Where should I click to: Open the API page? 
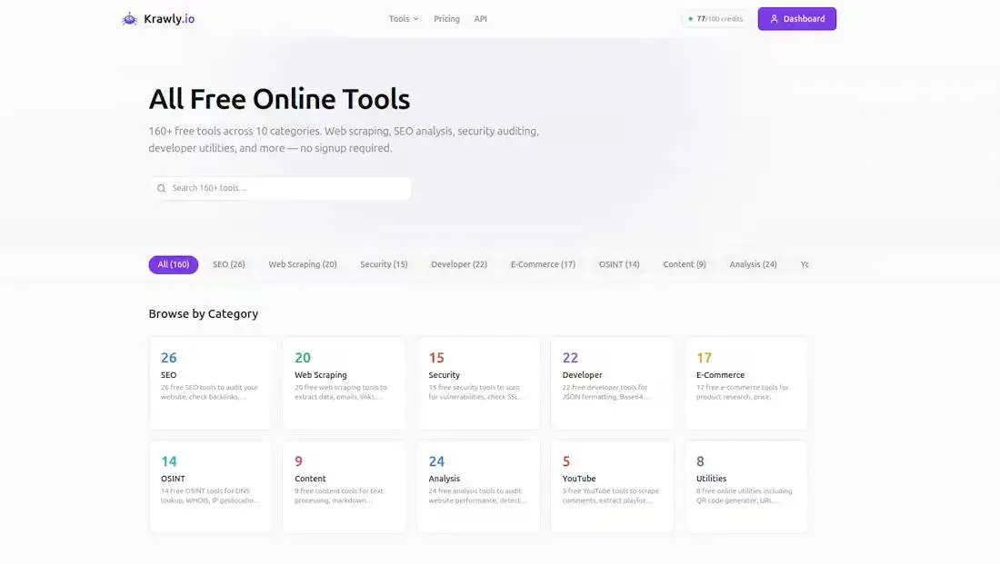480,19
